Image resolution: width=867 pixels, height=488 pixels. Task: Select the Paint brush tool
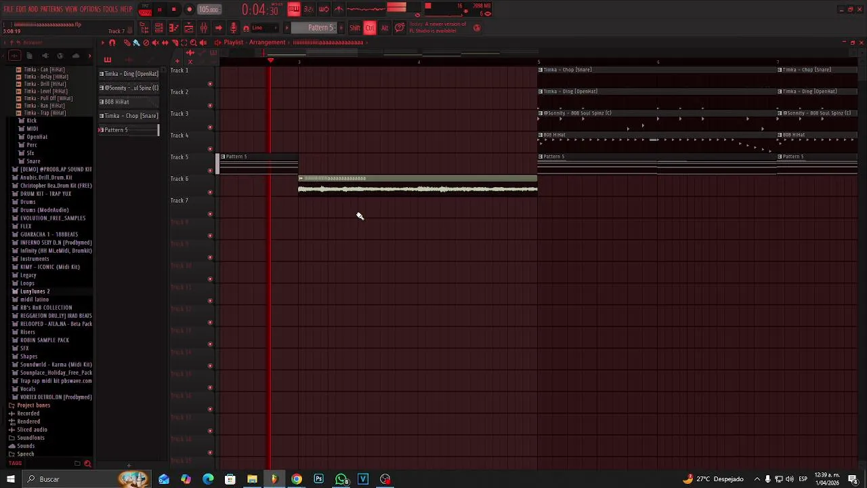click(x=136, y=42)
